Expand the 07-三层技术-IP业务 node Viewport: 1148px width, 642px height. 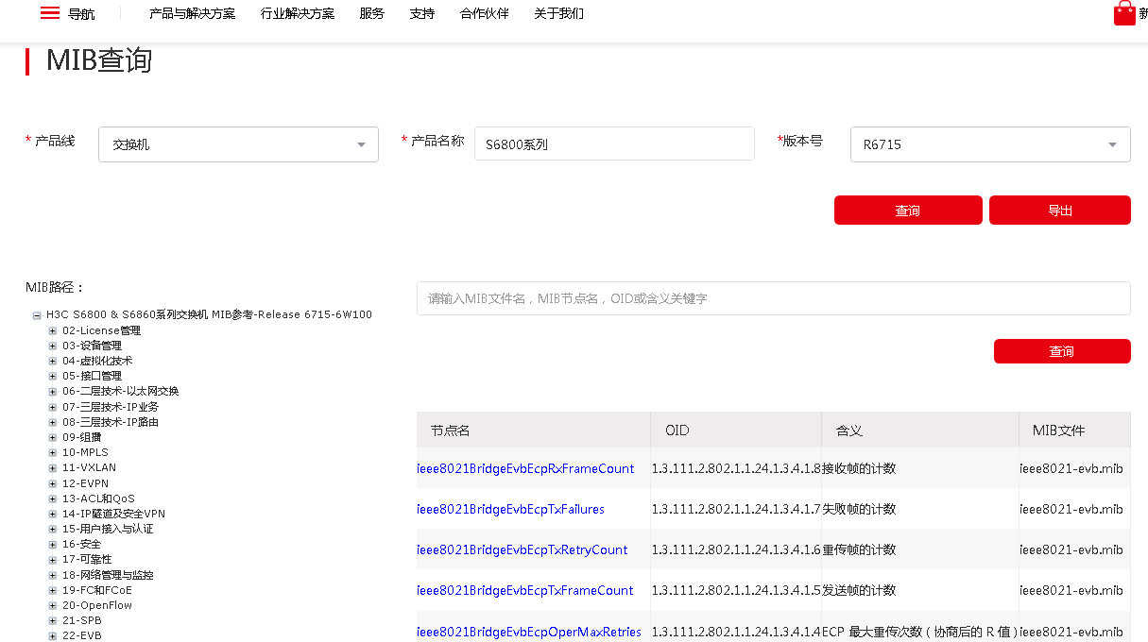point(53,407)
